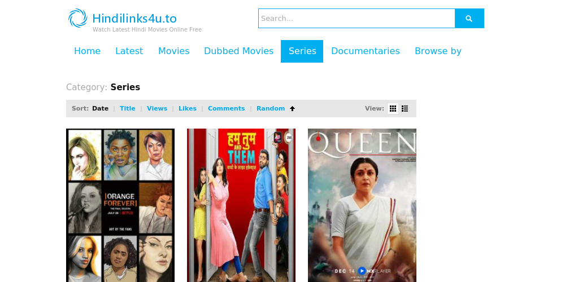The width and height of the screenshot is (565, 282).
Task: Sort series by Title
Action: [x=128, y=109]
